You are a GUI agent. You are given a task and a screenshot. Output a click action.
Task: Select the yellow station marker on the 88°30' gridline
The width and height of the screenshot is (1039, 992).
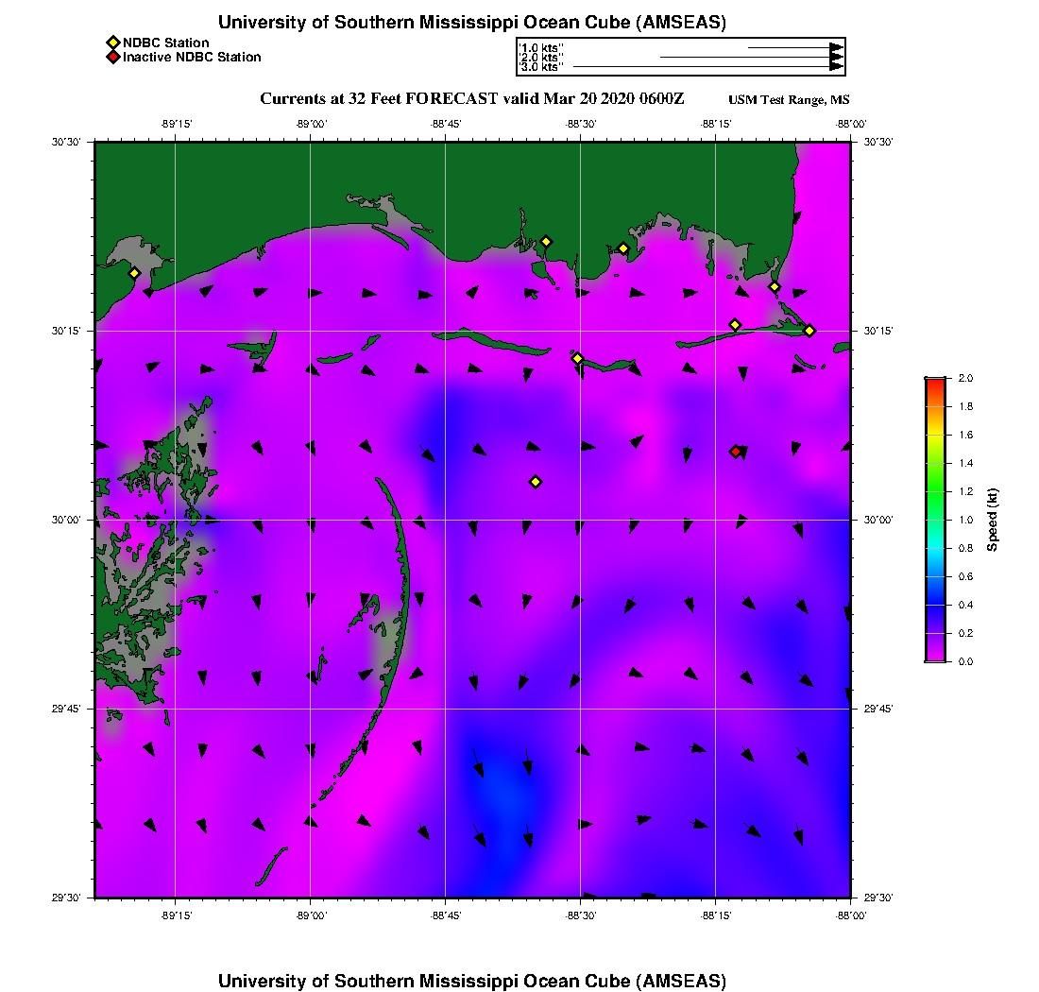point(578,358)
